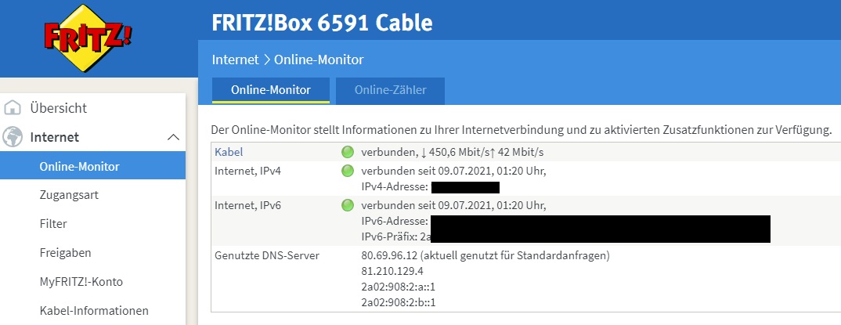Click the Übersicht house icon
This screenshot has height=325, width=841.
(13, 108)
